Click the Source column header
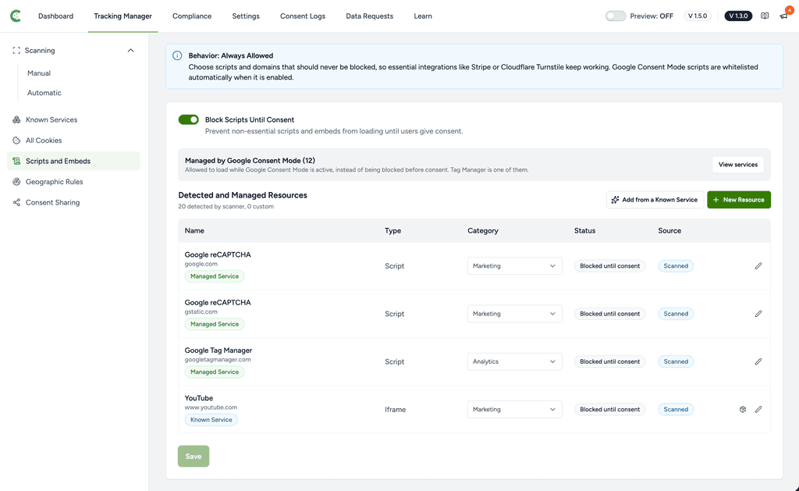 point(669,230)
